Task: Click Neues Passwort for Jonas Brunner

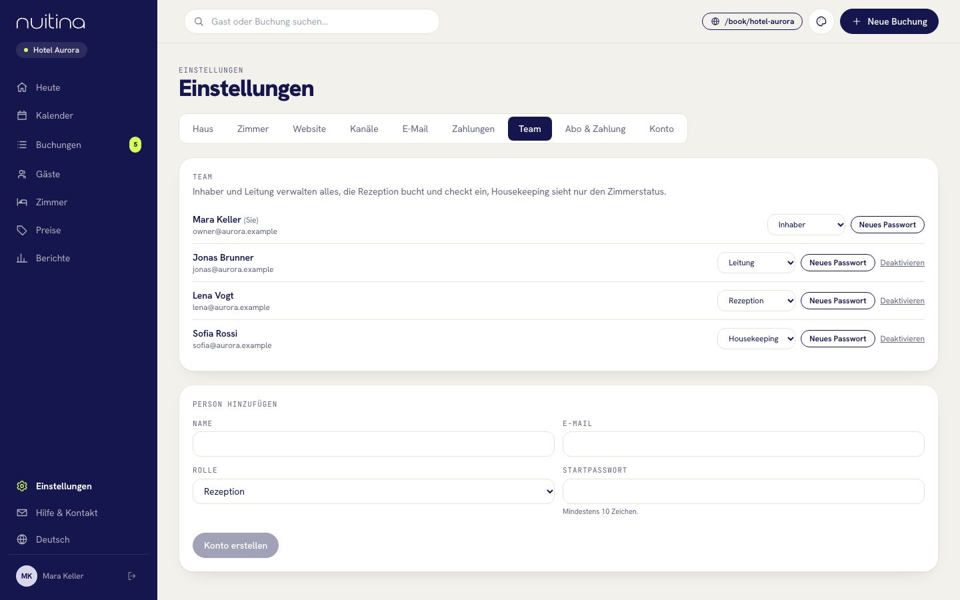Action: [x=837, y=263]
